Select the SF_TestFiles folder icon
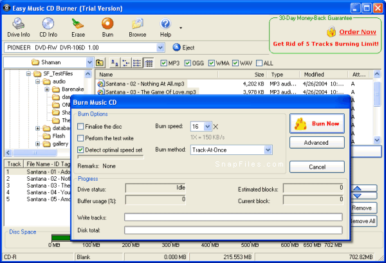The image size is (386, 263). [37, 73]
